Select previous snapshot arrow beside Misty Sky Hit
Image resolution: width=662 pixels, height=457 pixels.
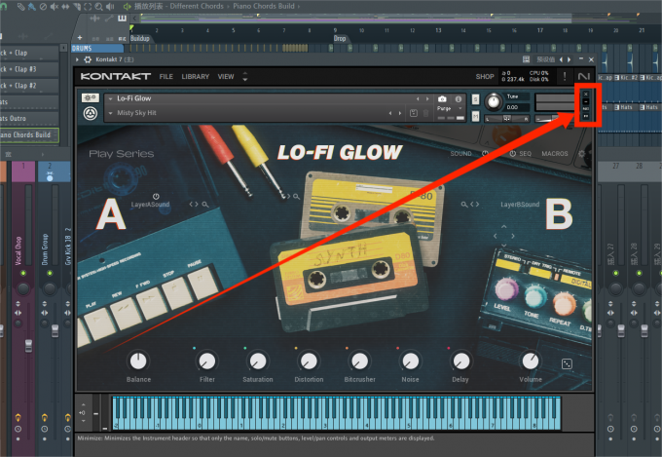pyautogui.click(x=390, y=113)
